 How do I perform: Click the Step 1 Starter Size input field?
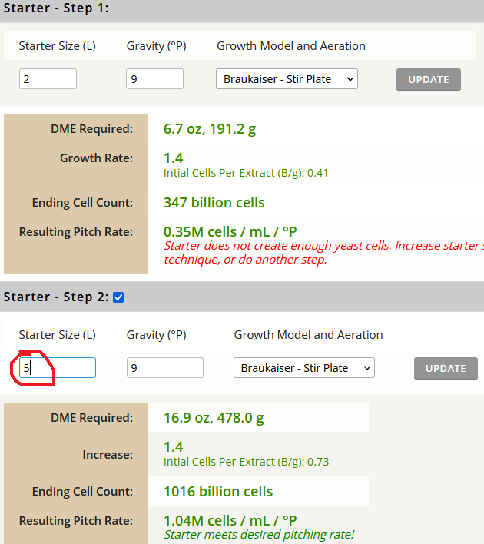pyautogui.click(x=48, y=78)
